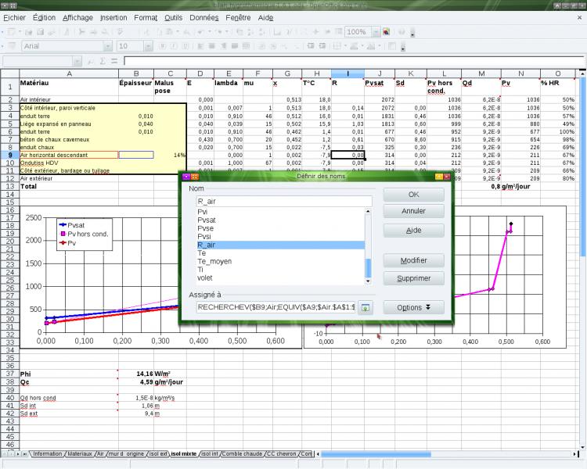Click the Justify alignment icon
Image resolution: width=587 pixels, height=469 pixels.
235,46
